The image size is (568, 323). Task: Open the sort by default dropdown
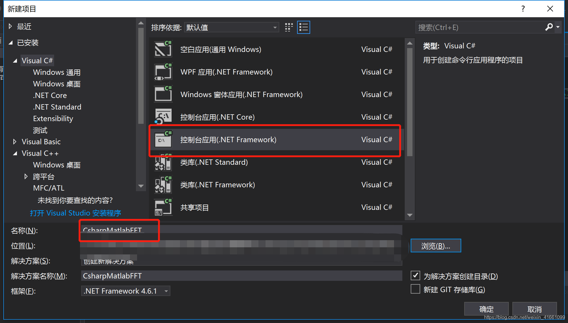point(231,28)
